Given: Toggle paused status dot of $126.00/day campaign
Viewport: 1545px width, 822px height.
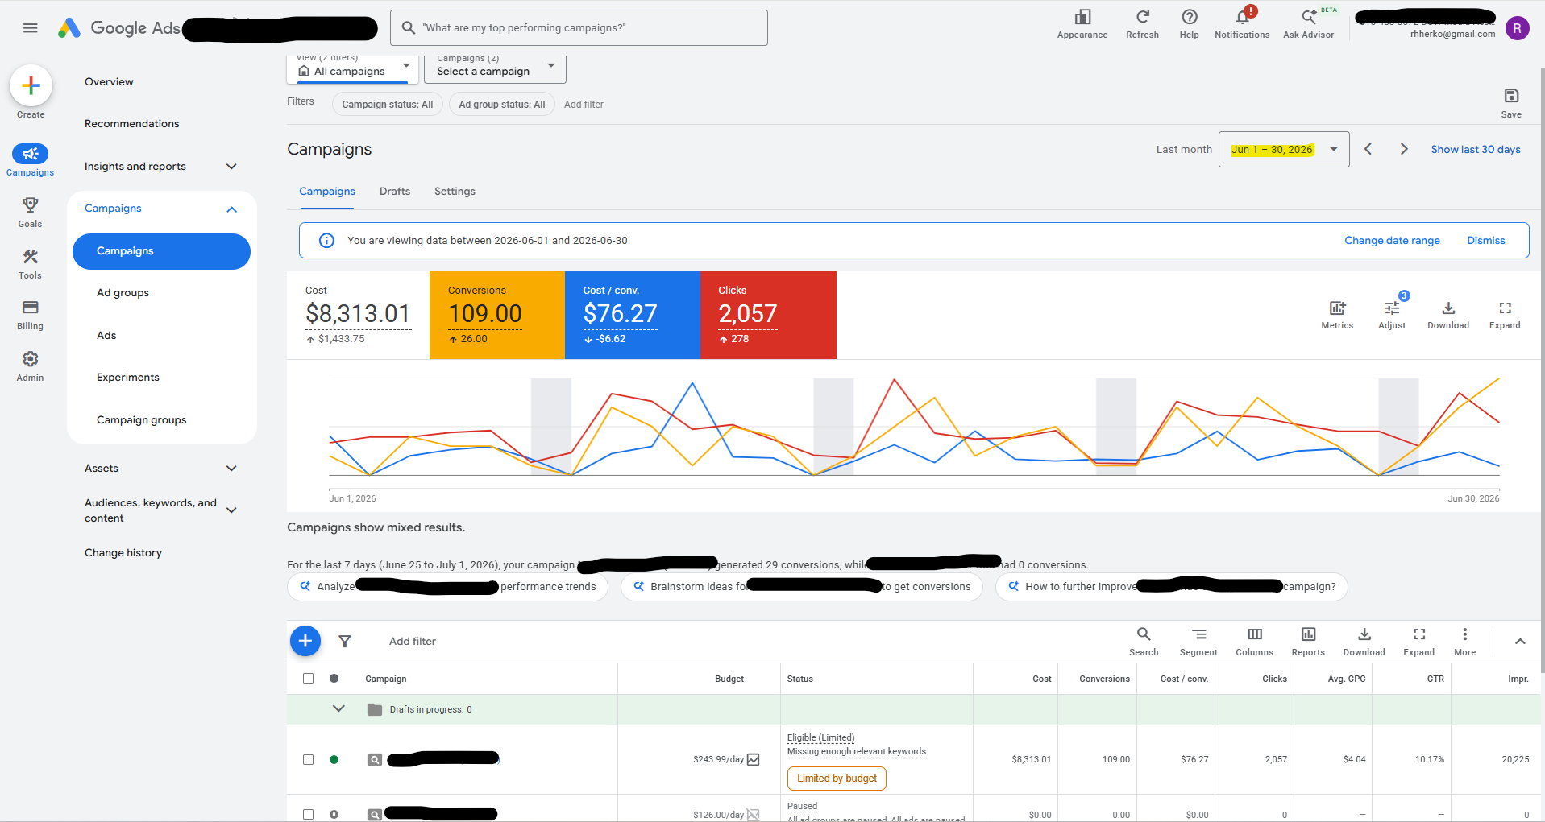Looking at the screenshot, I should [x=334, y=814].
